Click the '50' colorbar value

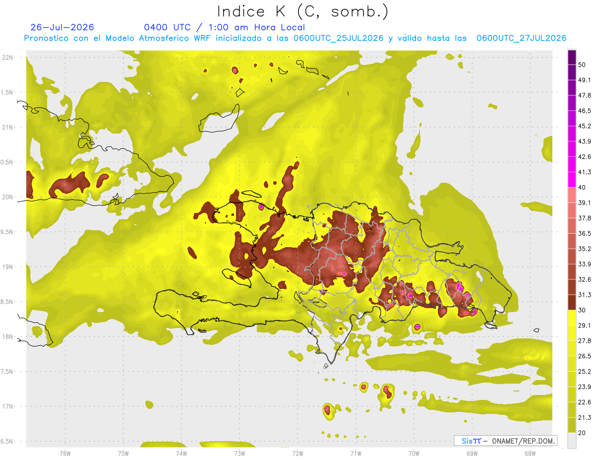583,65
